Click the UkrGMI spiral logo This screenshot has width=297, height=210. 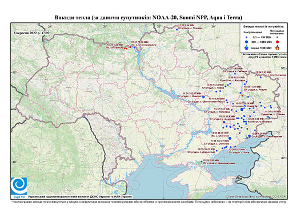tap(19, 186)
